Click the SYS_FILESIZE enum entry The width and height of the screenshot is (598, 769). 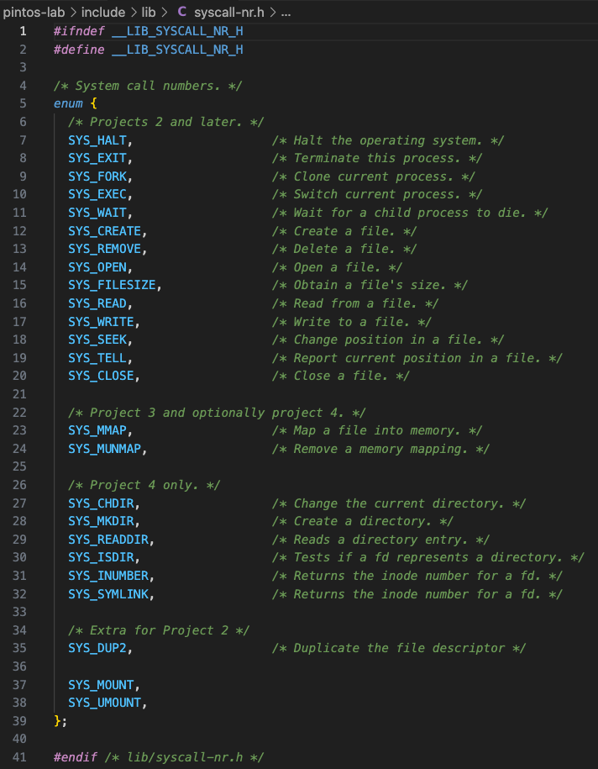112,285
